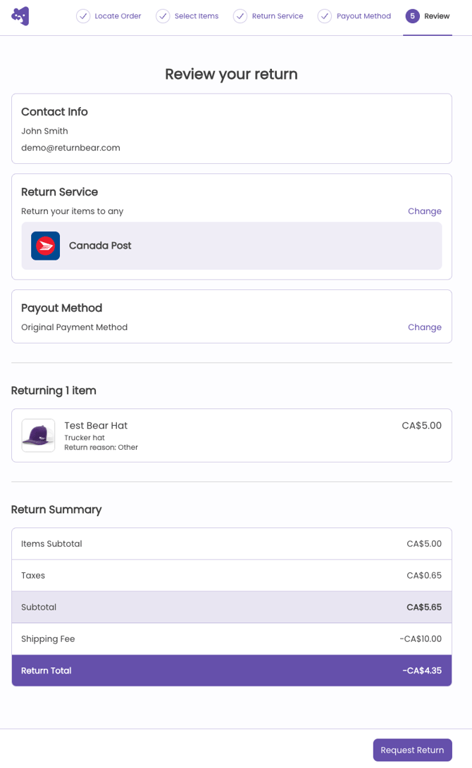
Task: Click the Return Total row
Action: point(231,671)
